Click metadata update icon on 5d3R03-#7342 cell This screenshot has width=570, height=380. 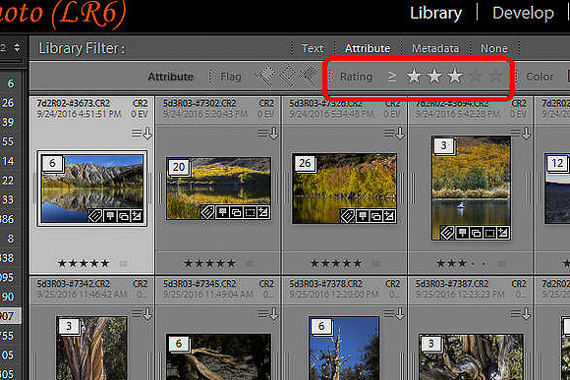point(142,313)
